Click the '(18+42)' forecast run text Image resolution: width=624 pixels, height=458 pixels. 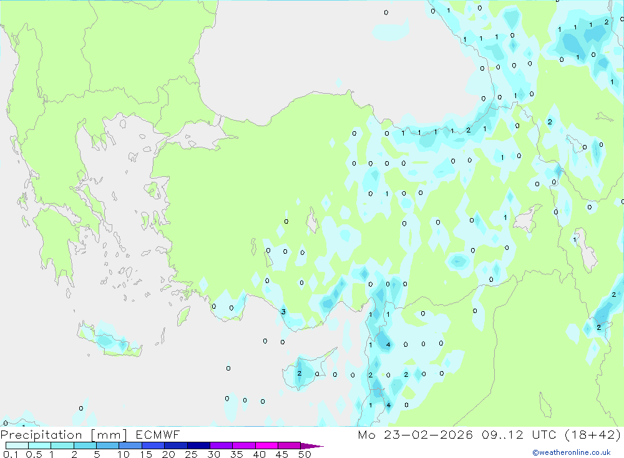pyautogui.click(x=593, y=434)
